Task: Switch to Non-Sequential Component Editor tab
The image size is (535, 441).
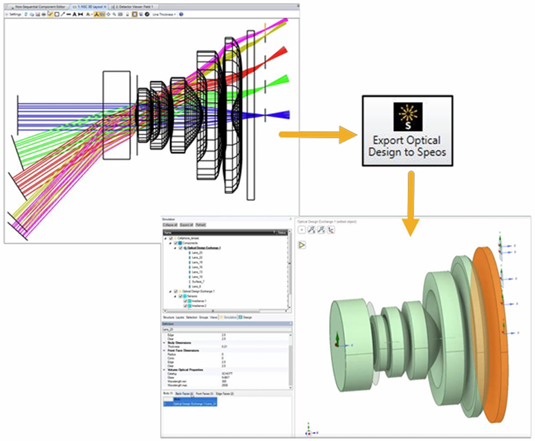Action: point(40,7)
